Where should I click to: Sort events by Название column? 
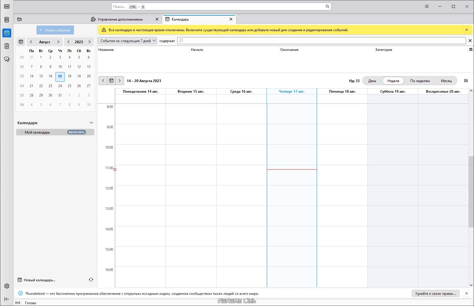pos(143,49)
